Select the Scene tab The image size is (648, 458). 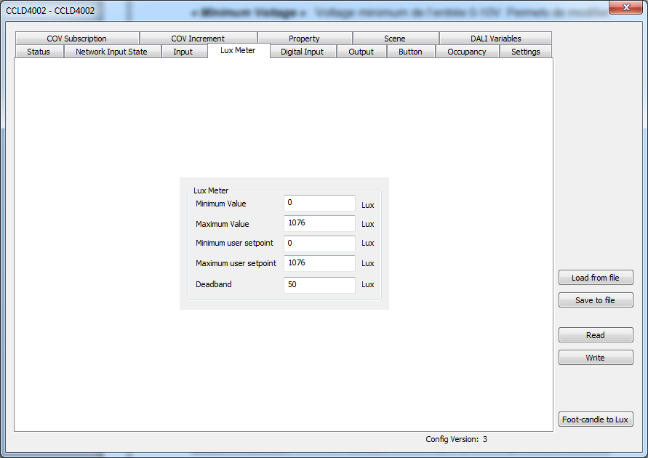[396, 39]
